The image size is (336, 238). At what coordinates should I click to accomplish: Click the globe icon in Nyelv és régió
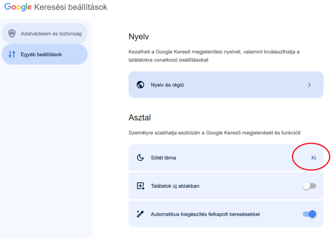(x=141, y=85)
